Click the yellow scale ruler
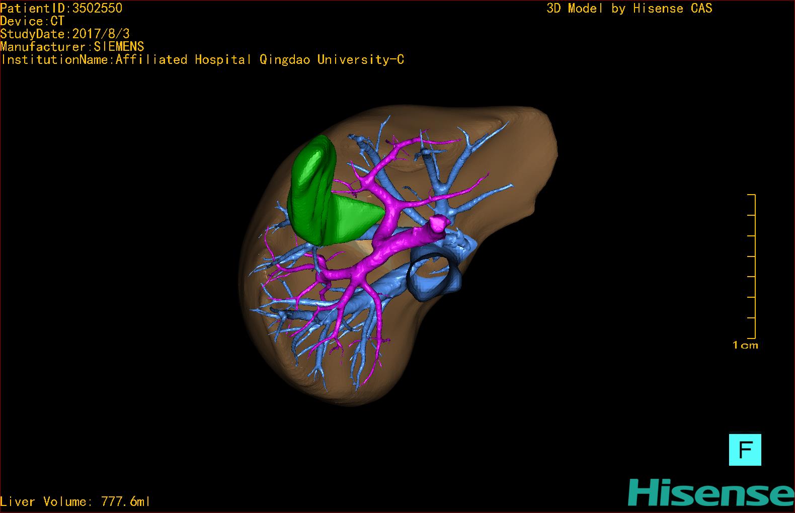Image resolution: width=795 pixels, height=513 pixels. coord(754,266)
